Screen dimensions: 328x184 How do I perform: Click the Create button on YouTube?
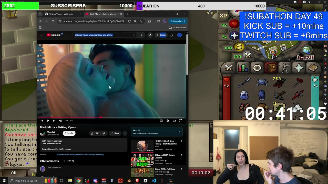(x=161, y=35)
